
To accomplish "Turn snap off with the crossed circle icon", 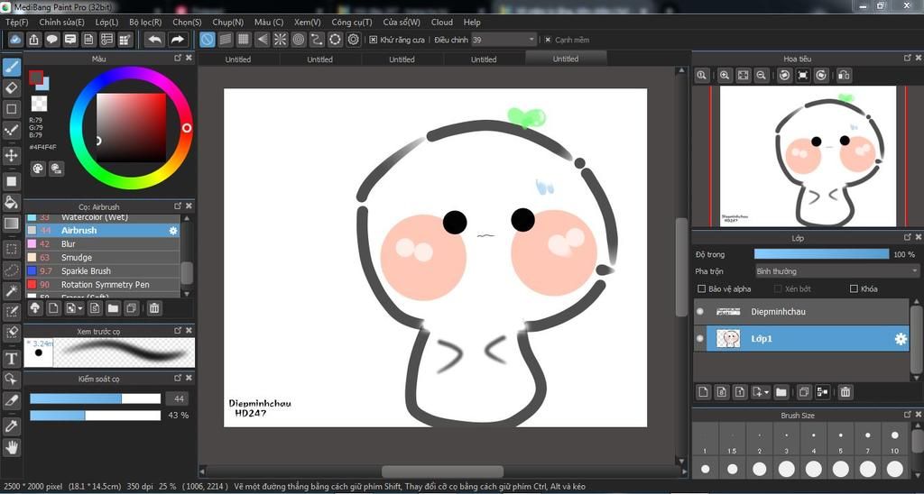I will pyautogui.click(x=207, y=40).
